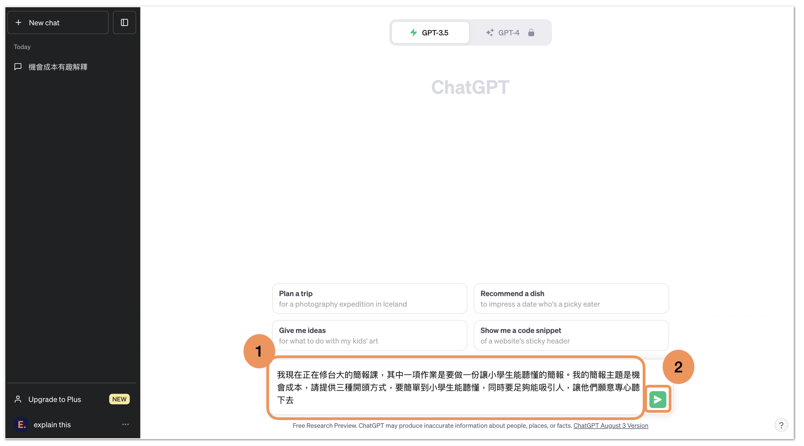
Task: Open the ellipsis options menu for explain this
Action: 125,424
